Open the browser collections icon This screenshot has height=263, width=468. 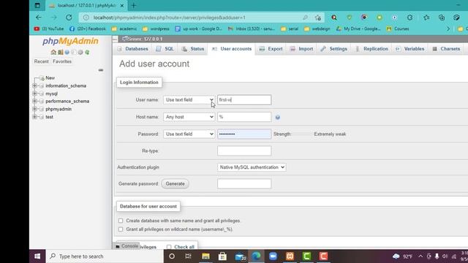[442, 18]
